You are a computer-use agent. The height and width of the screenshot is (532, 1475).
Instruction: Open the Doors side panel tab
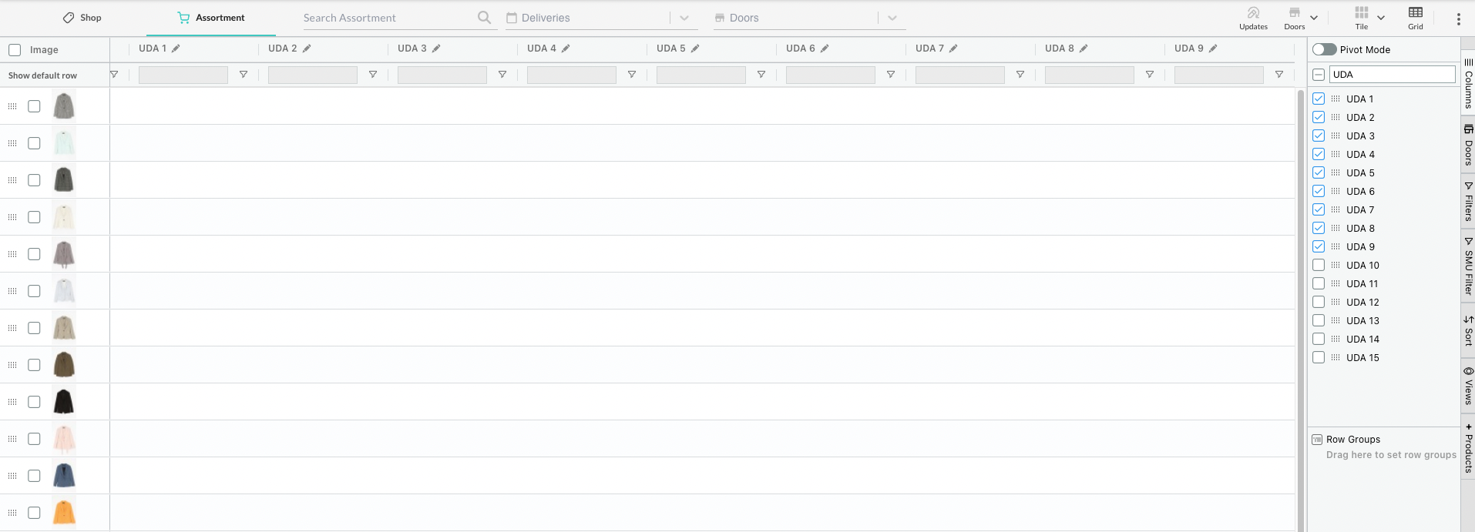pyautogui.click(x=1468, y=145)
